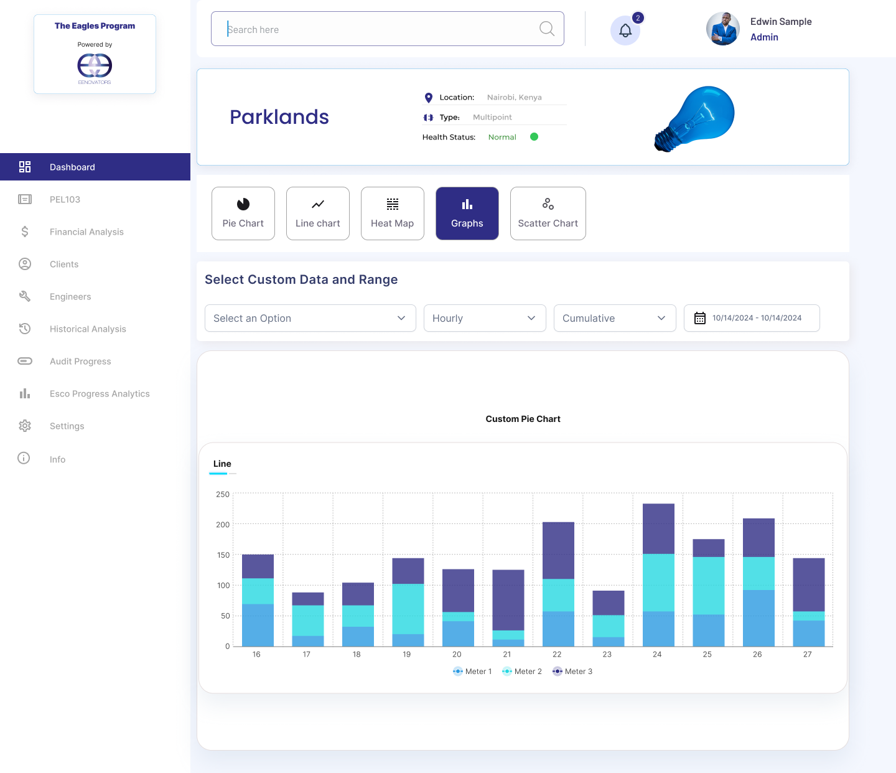Viewport: 896px width, 773px height.
Task: Expand the Cumulative dropdown
Action: pyautogui.click(x=615, y=318)
